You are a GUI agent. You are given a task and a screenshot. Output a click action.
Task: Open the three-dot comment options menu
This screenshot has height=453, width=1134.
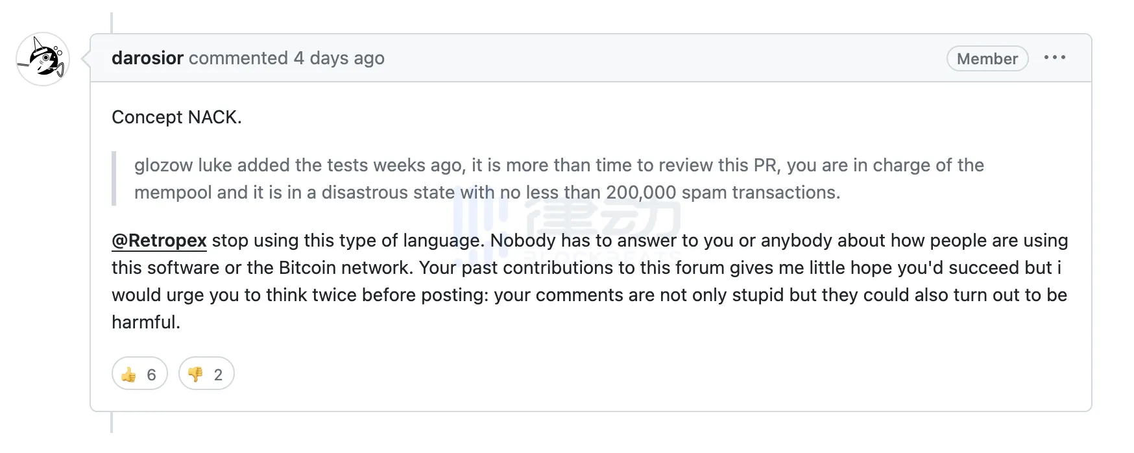click(1055, 58)
